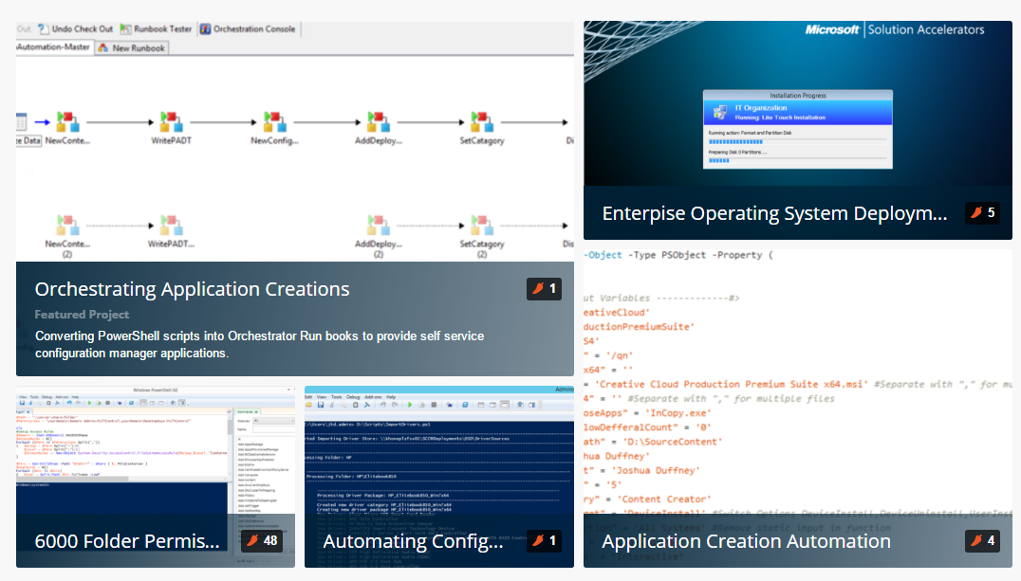This screenshot has width=1021, height=581.
Task: Click the flame badge on Automating Config... card
Action: (545, 540)
